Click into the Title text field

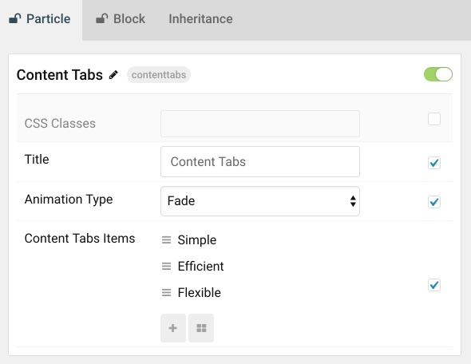260,161
